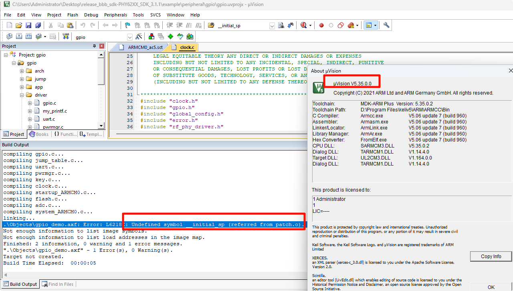Image resolution: width=513 pixels, height=291 pixels.
Task: Switch to Books panel tab
Action: 39,134
